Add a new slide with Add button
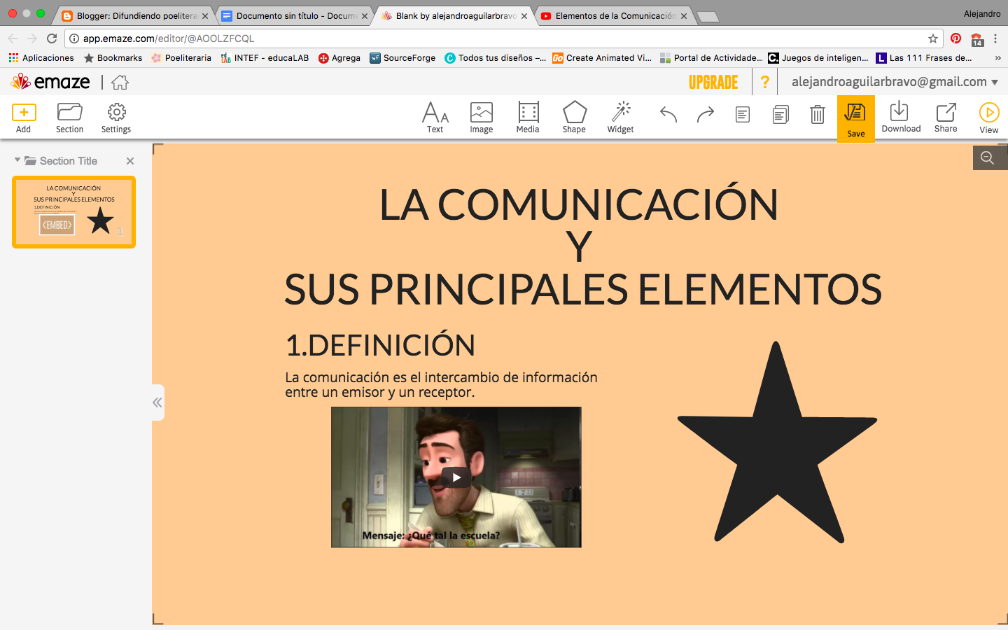 (x=24, y=118)
